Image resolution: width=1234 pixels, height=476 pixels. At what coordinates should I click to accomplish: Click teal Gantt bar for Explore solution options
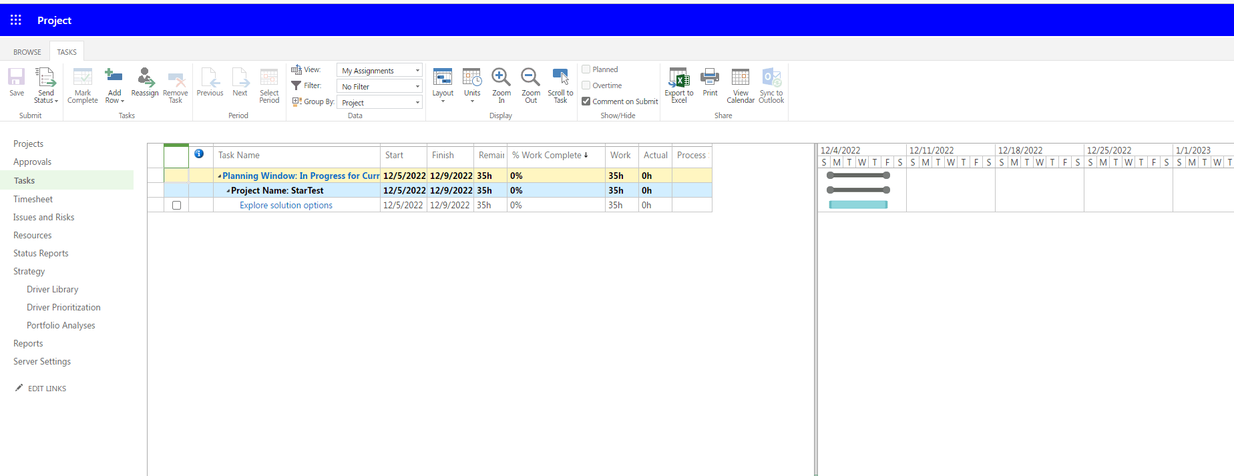[858, 205]
